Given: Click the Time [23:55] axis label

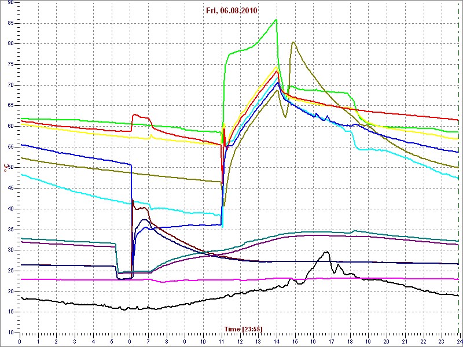Looking at the screenshot, I should (243, 329).
